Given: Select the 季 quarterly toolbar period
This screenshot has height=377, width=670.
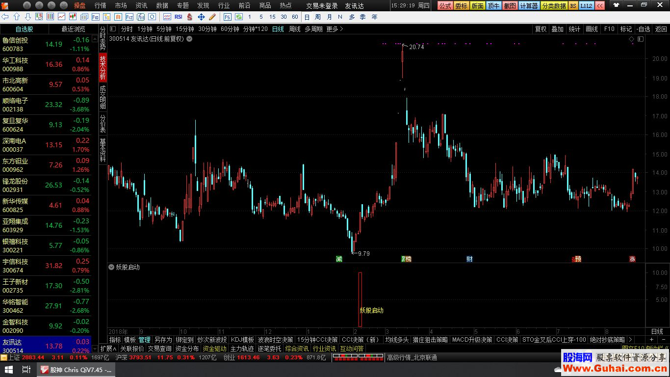Looking at the screenshot, I should pyautogui.click(x=362, y=17).
